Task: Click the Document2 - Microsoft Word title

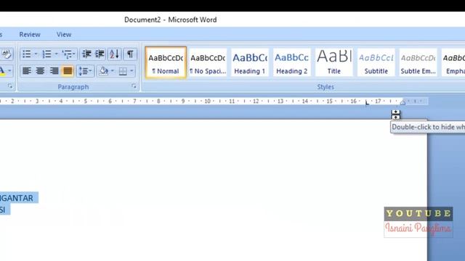Action: (x=171, y=20)
